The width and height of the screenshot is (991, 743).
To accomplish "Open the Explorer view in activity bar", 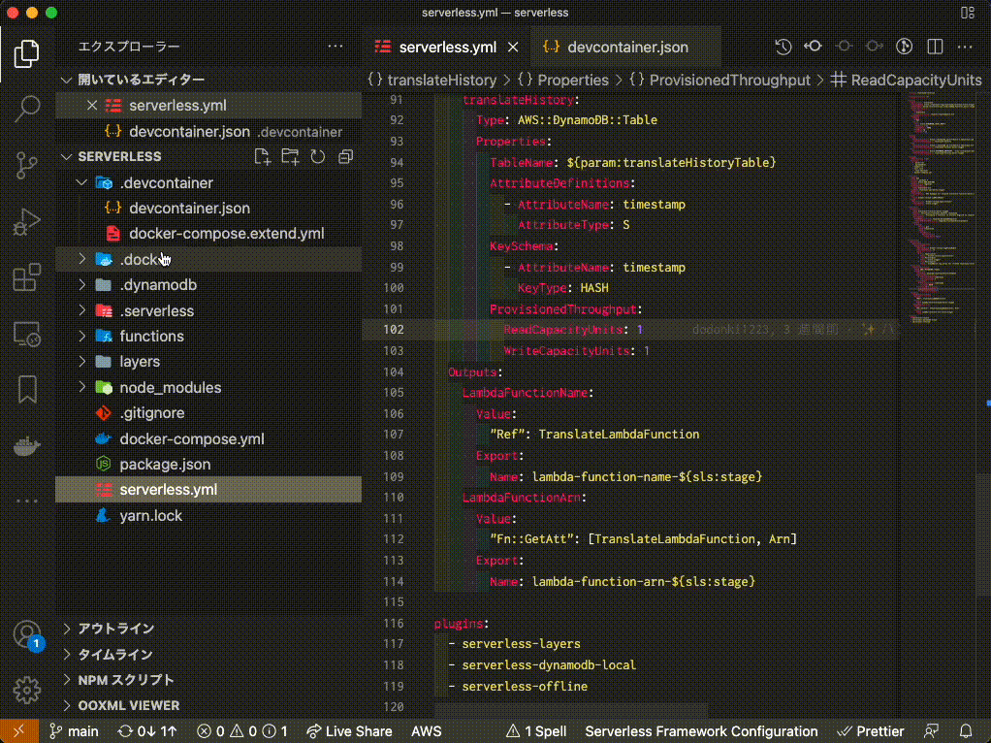I will 26,53.
